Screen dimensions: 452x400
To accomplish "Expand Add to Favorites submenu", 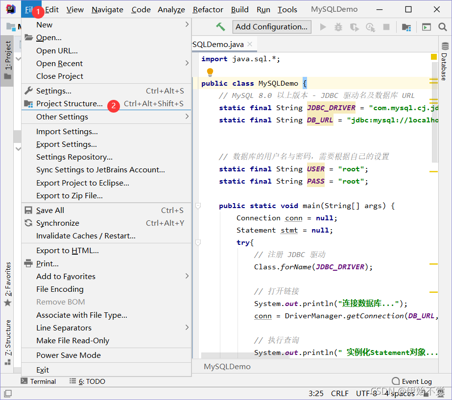I will point(106,276).
